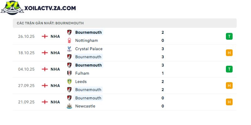Screen dimensions: 251x125
Task: Select the Newcastle team name
Action: coord(85,106)
